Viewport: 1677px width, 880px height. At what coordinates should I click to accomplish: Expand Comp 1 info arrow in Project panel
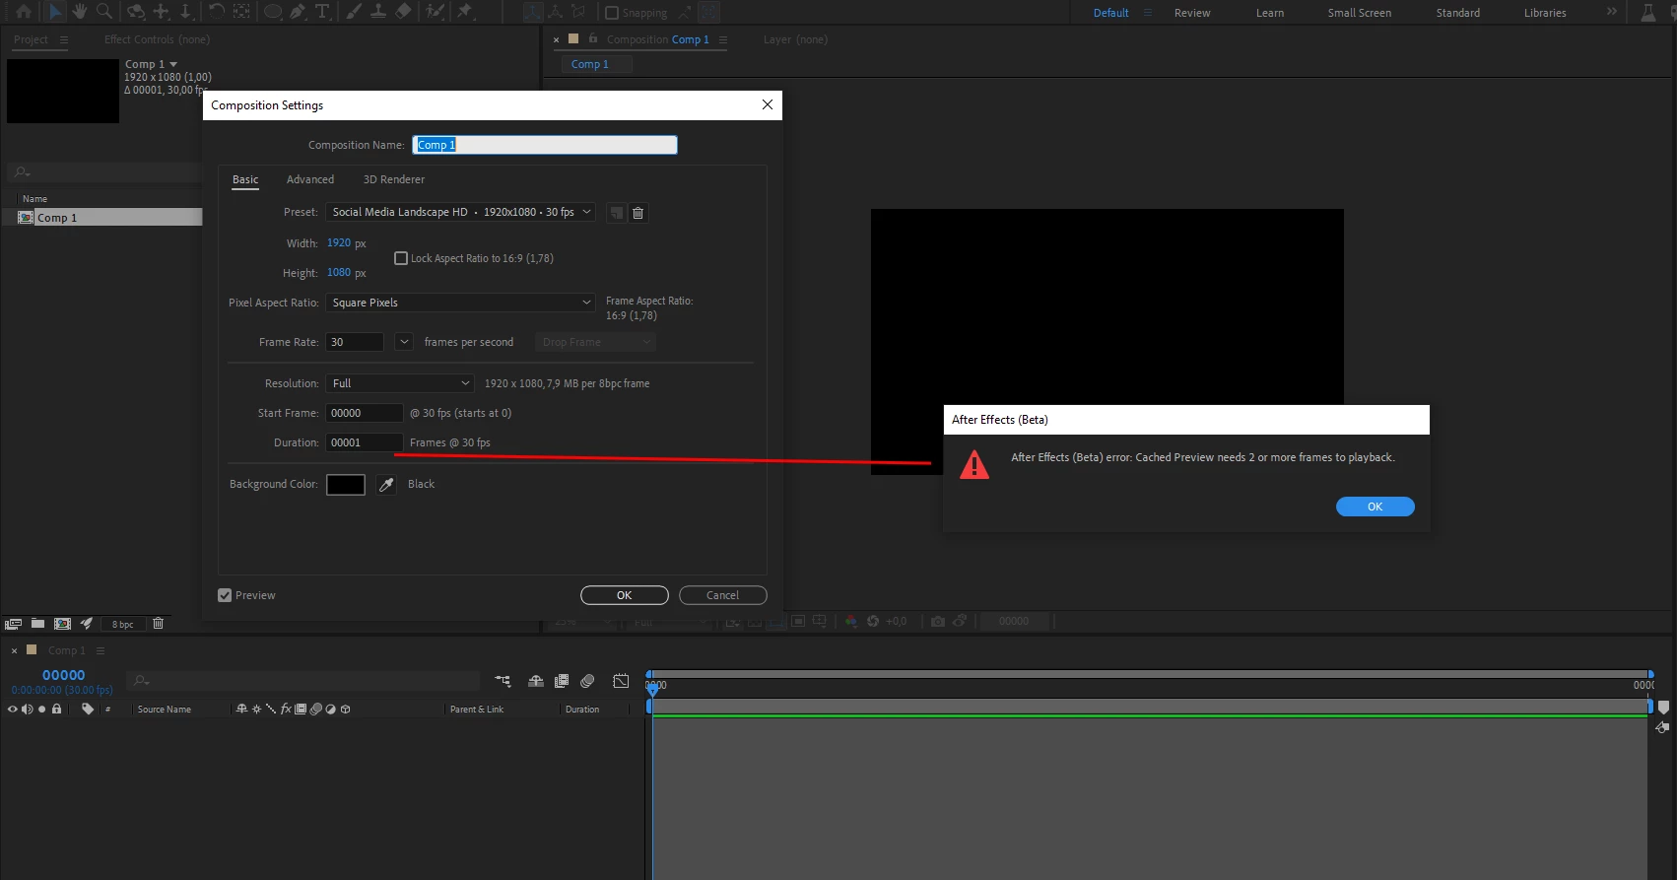click(173, 64)
